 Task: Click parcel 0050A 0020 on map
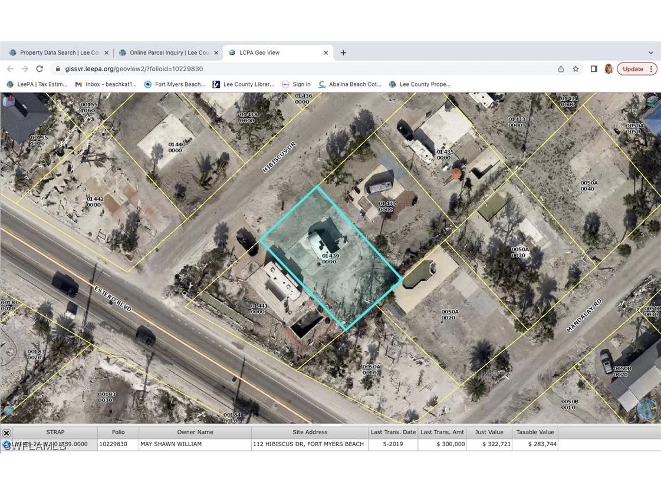[x=449, y=314]
